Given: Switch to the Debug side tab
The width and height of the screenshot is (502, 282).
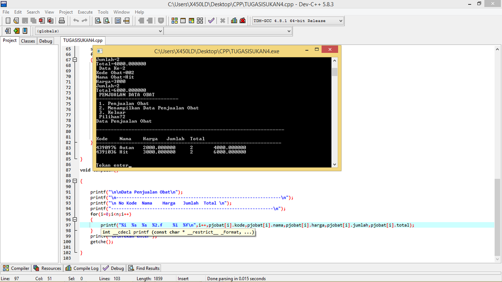Looking at the screenshot, I should (x=45, y=41).
